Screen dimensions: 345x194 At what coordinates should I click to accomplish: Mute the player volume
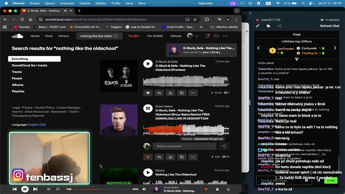144,189
